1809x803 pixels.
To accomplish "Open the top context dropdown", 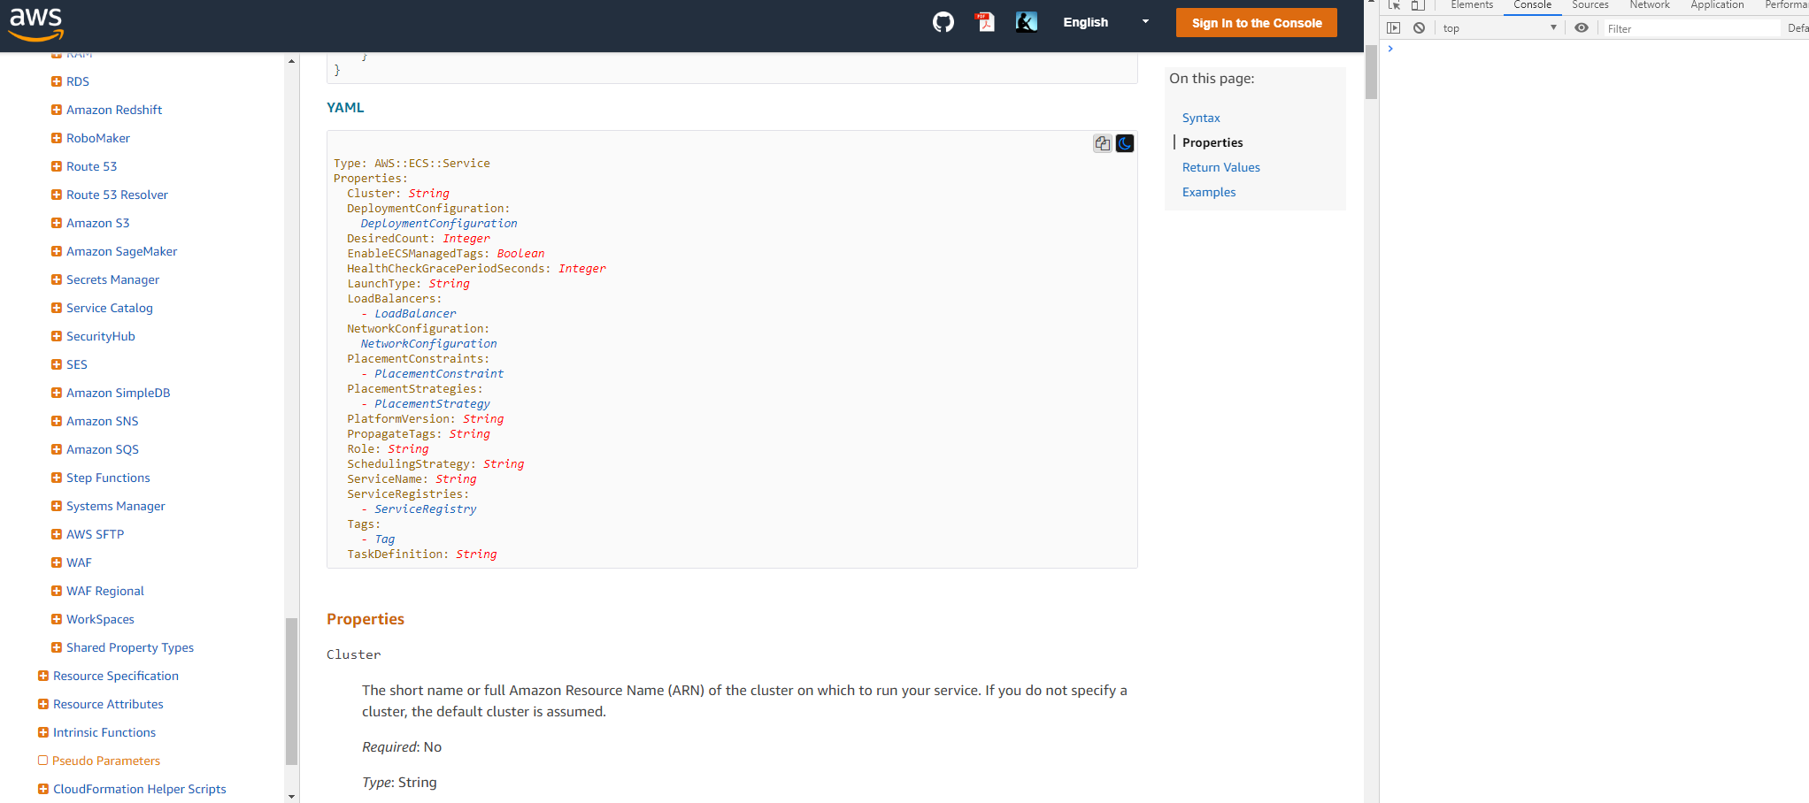I will [x=1499, y=28].
